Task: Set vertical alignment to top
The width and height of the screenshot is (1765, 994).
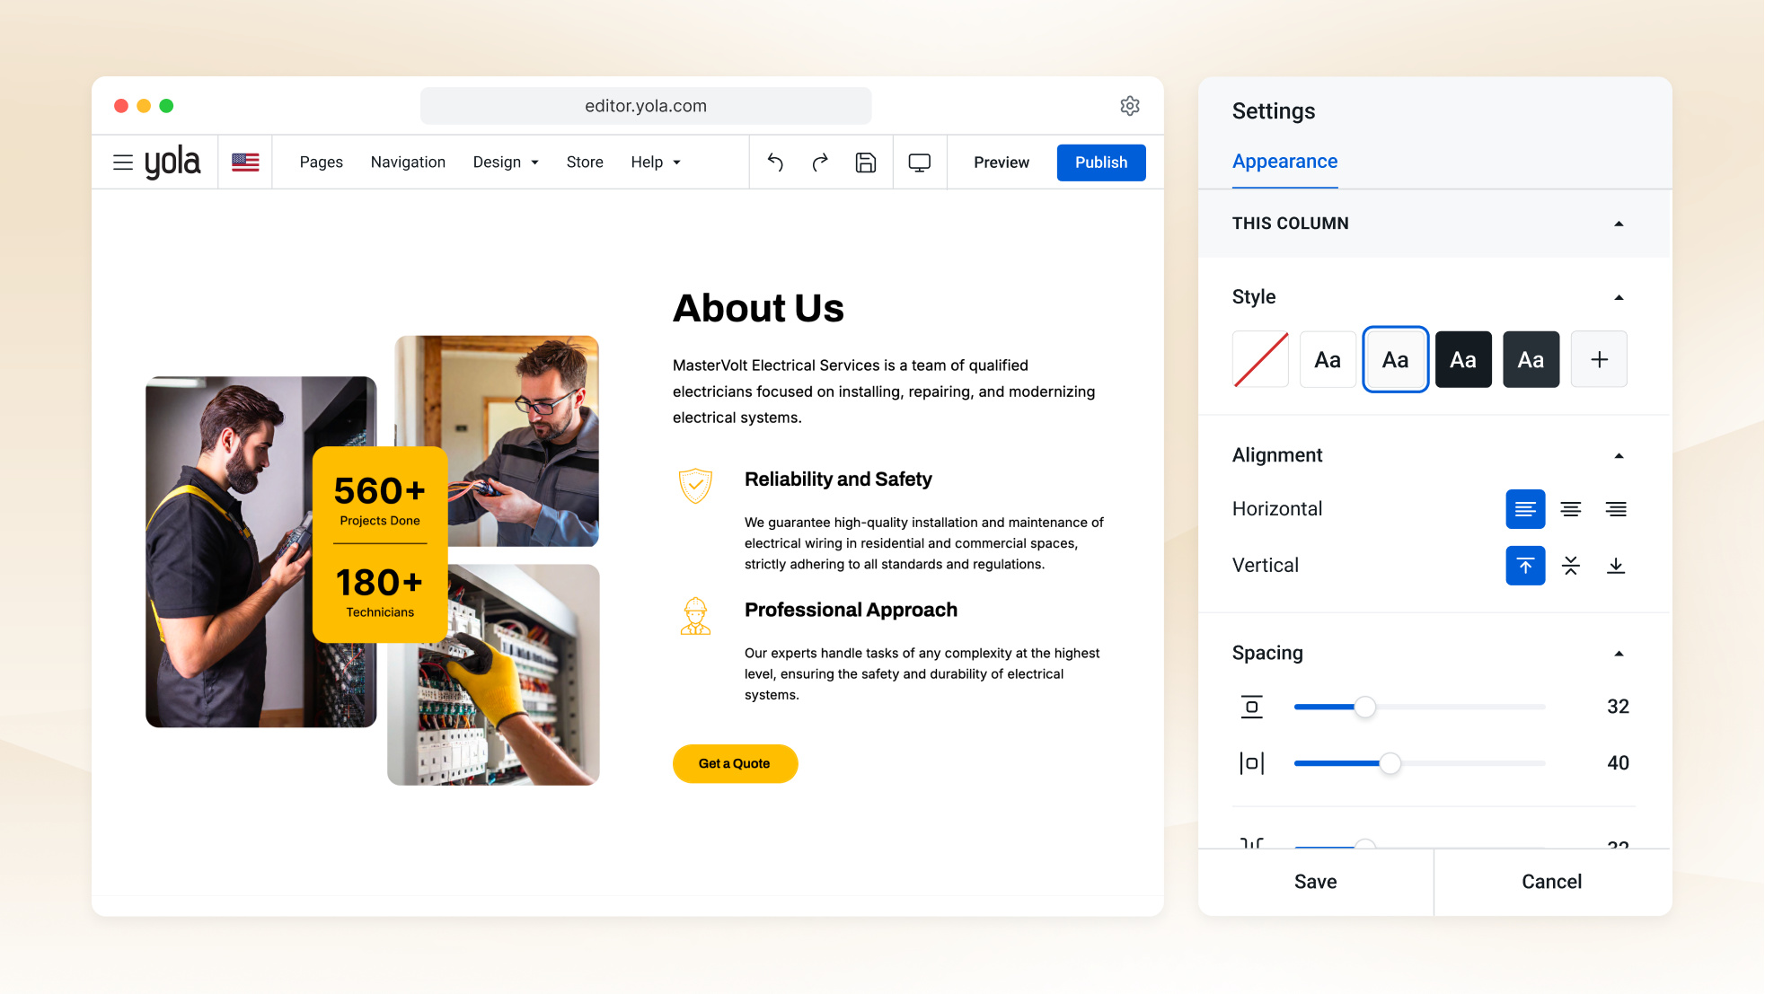Action: [1525, 566]
